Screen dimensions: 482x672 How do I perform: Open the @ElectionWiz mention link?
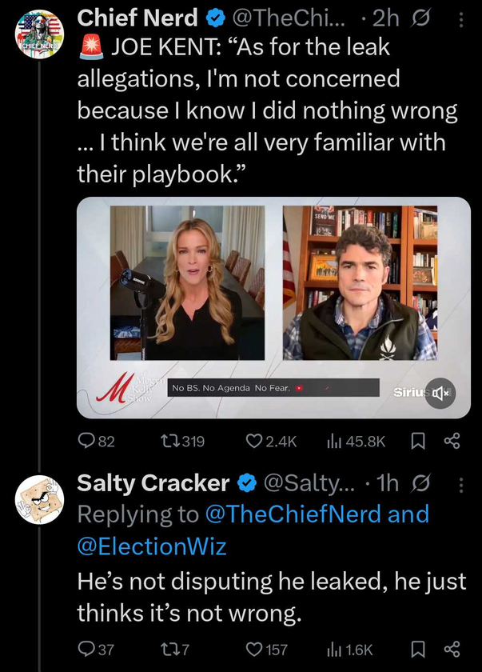152,546
